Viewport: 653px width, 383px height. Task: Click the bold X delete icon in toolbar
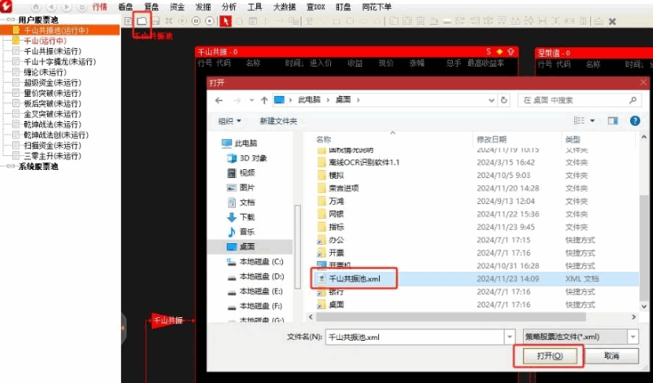point(612,21)
